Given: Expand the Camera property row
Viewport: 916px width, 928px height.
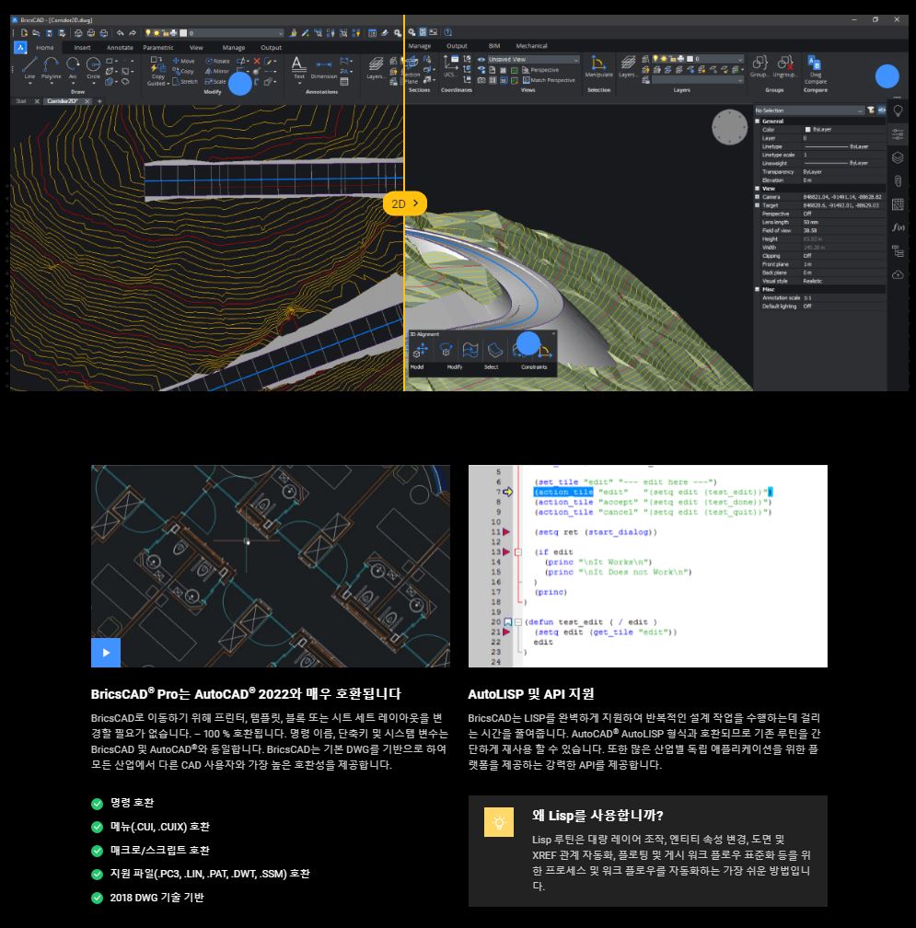Looking at the screenshot, I should (x=758, y=197).
